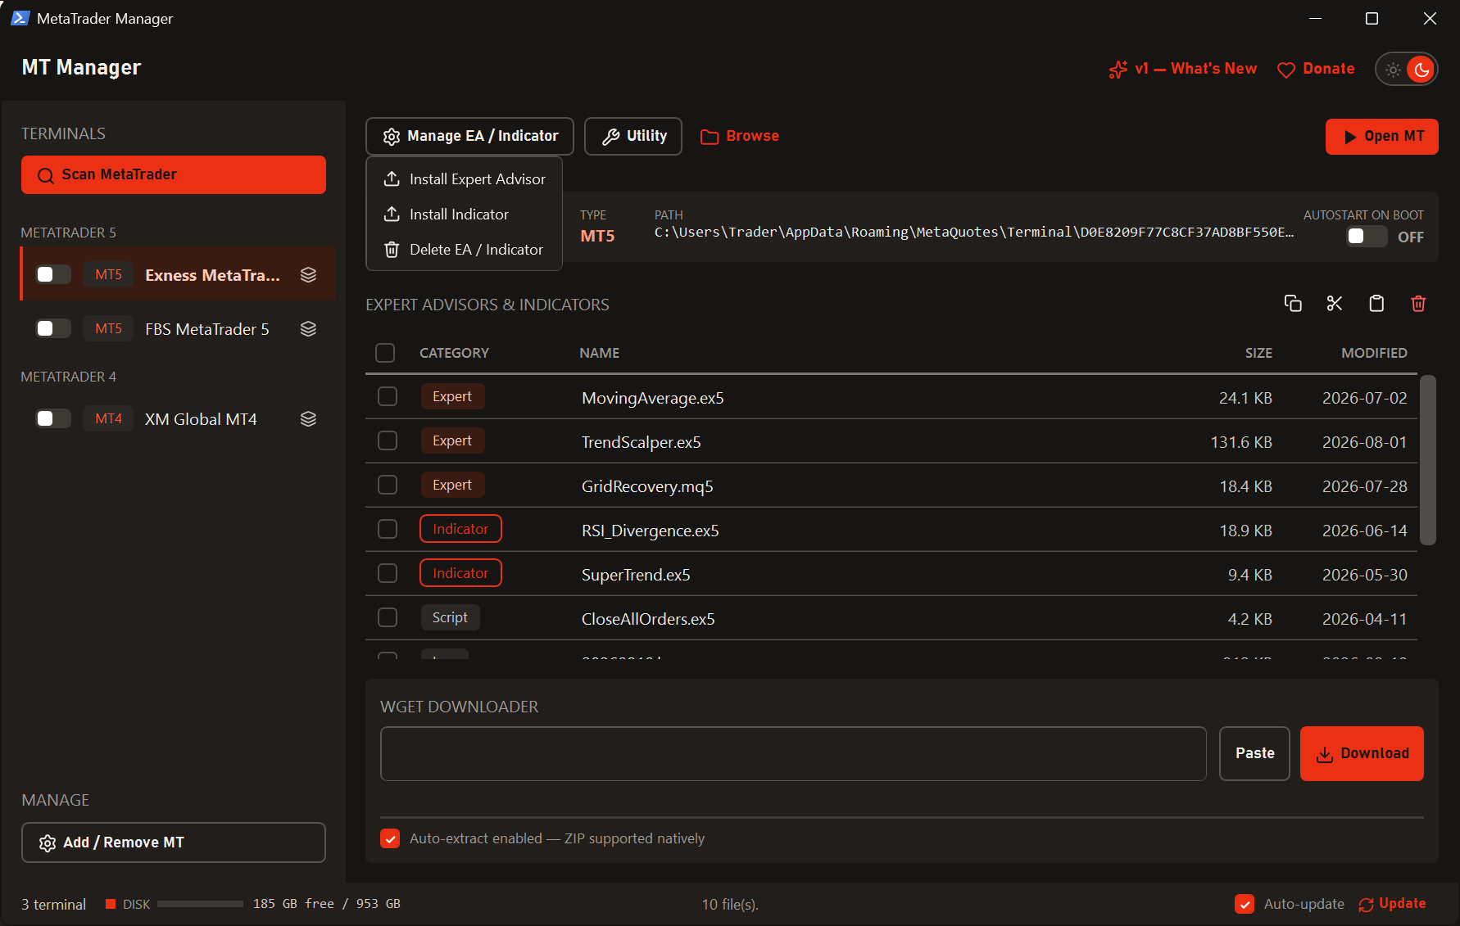Click the CATEGORY column header

(454, 353)
